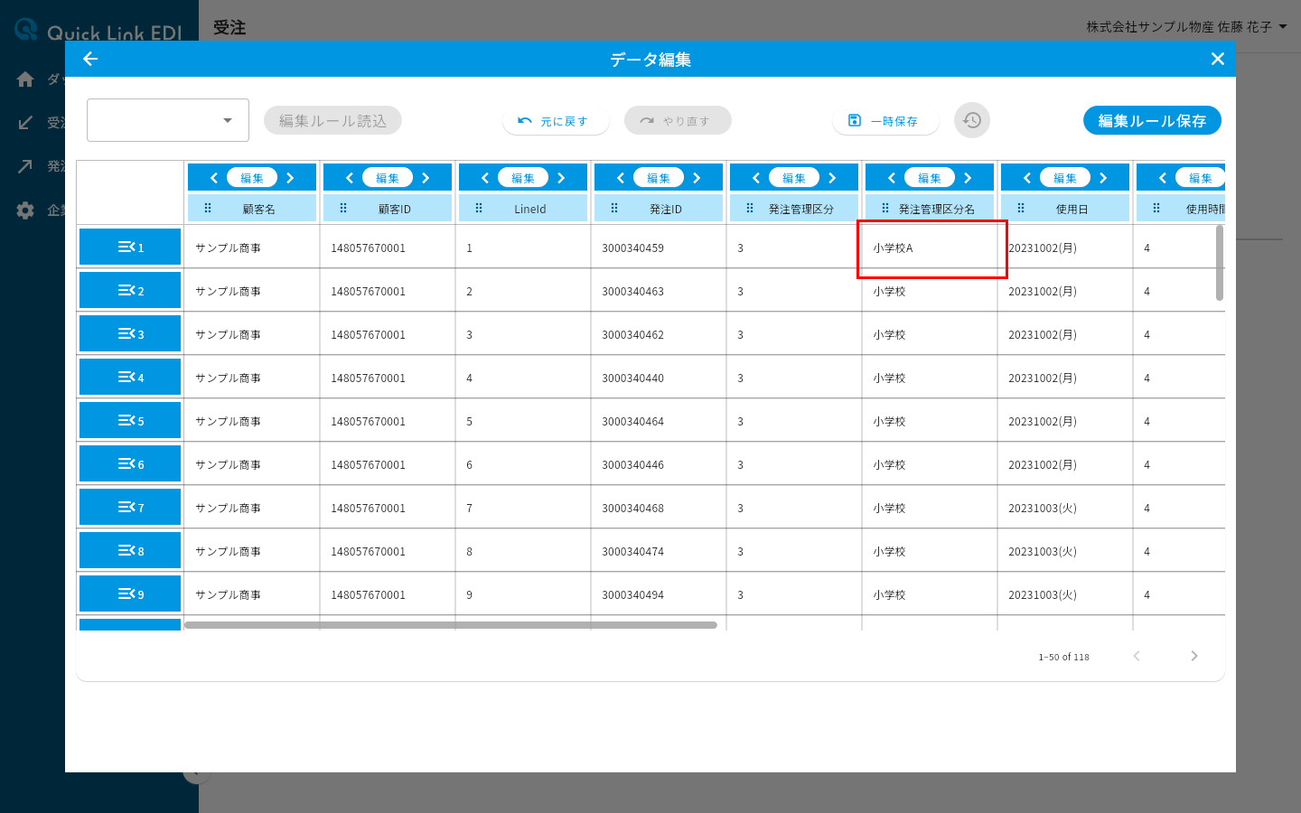1301x813 pixels.
Task: Click drag handle of 使用日 column
Action: pyautogui.click(x=1021, y=208)
